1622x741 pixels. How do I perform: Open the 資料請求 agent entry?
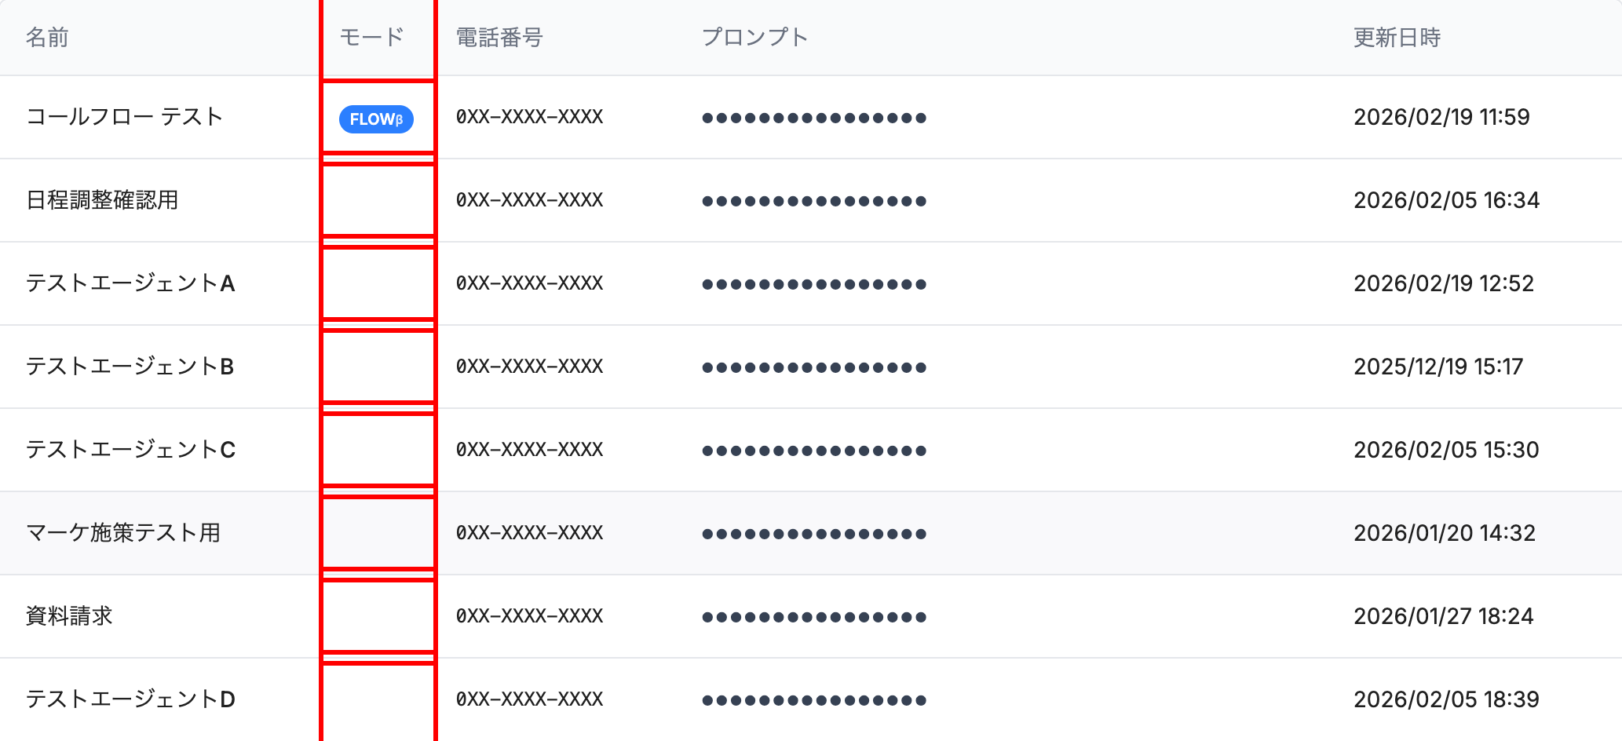click(69, 616)
